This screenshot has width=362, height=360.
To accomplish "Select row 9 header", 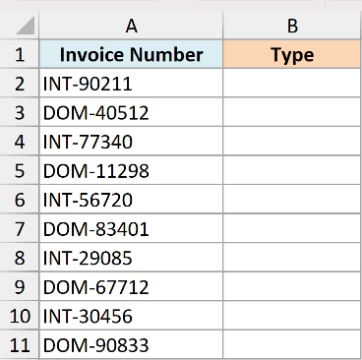I will 20,286.
